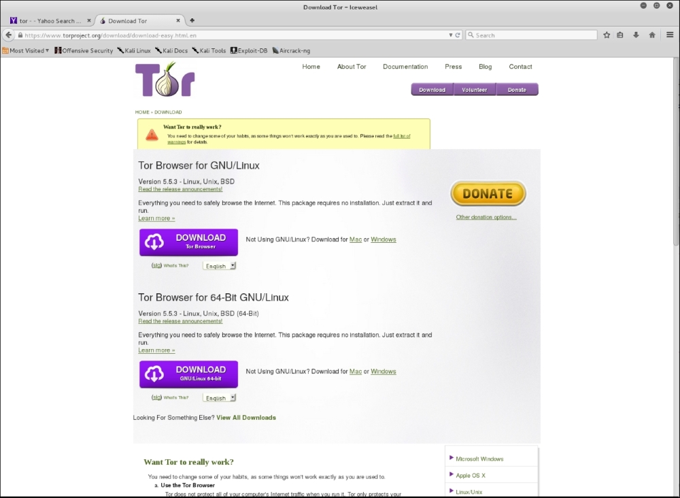Switch to the Yahoo Search tab

click(48, 20)
